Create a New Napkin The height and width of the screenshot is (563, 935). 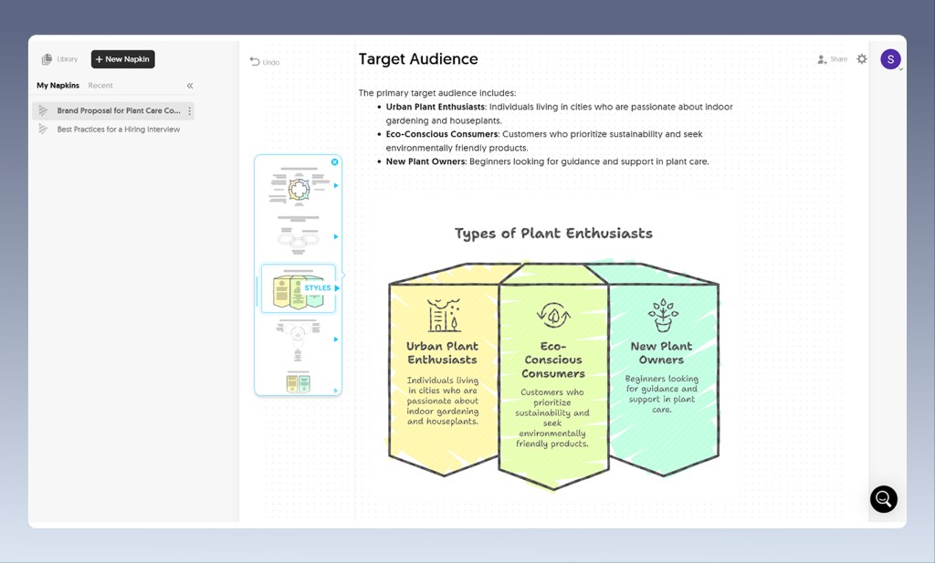pyautogui.click(x=122, y=58)
